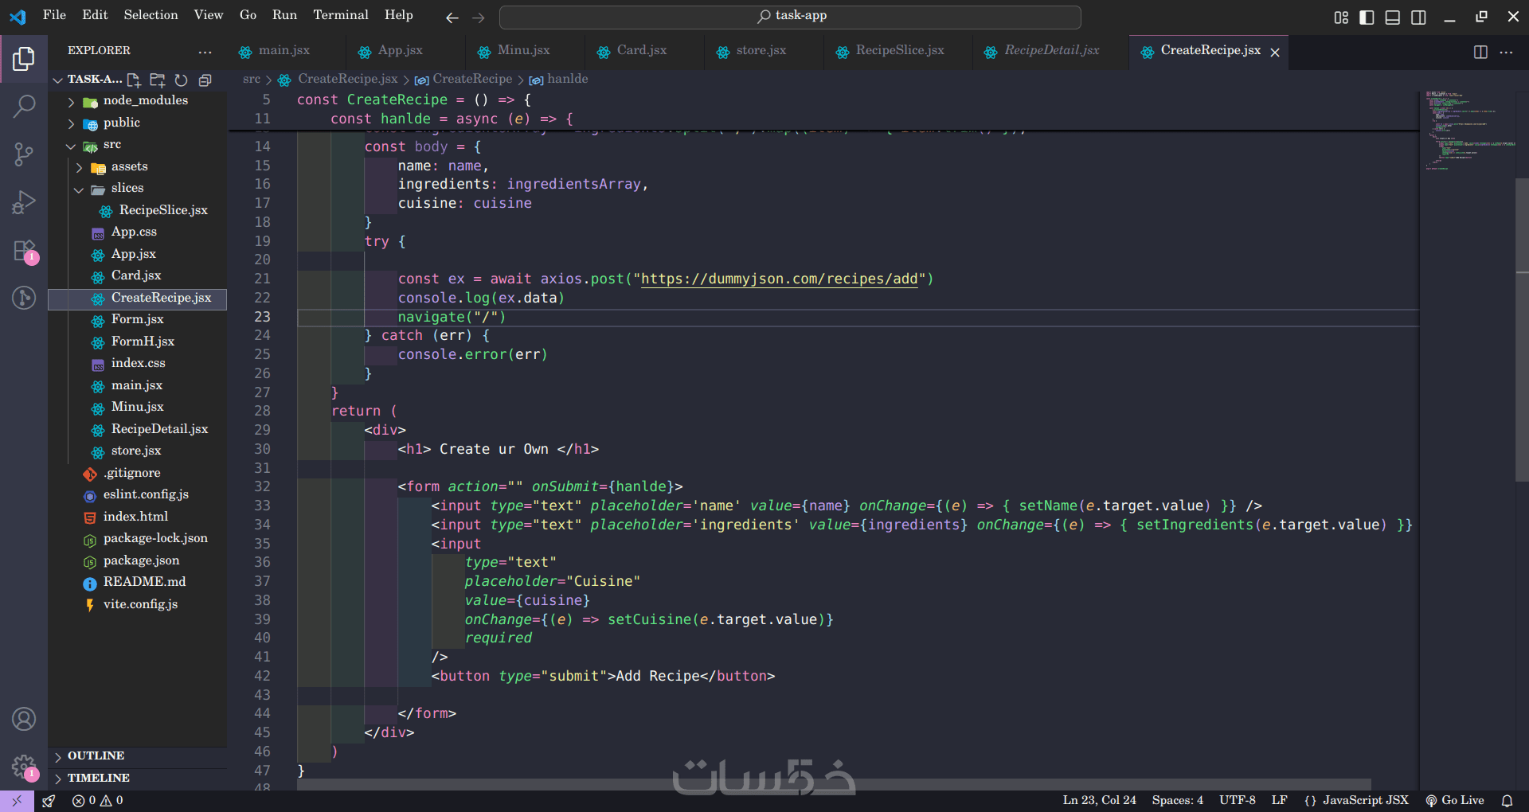Image resolution: width=1529 pixels, height=812 pixels.
Task: Click the JavaScript JSX language mode
Action: [1364, 800]
